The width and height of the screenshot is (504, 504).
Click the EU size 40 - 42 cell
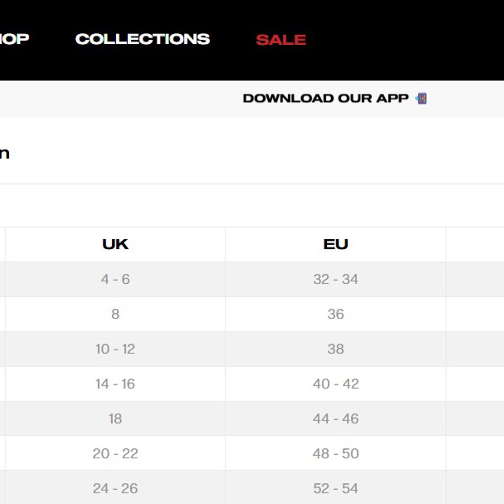pos(336,384)
